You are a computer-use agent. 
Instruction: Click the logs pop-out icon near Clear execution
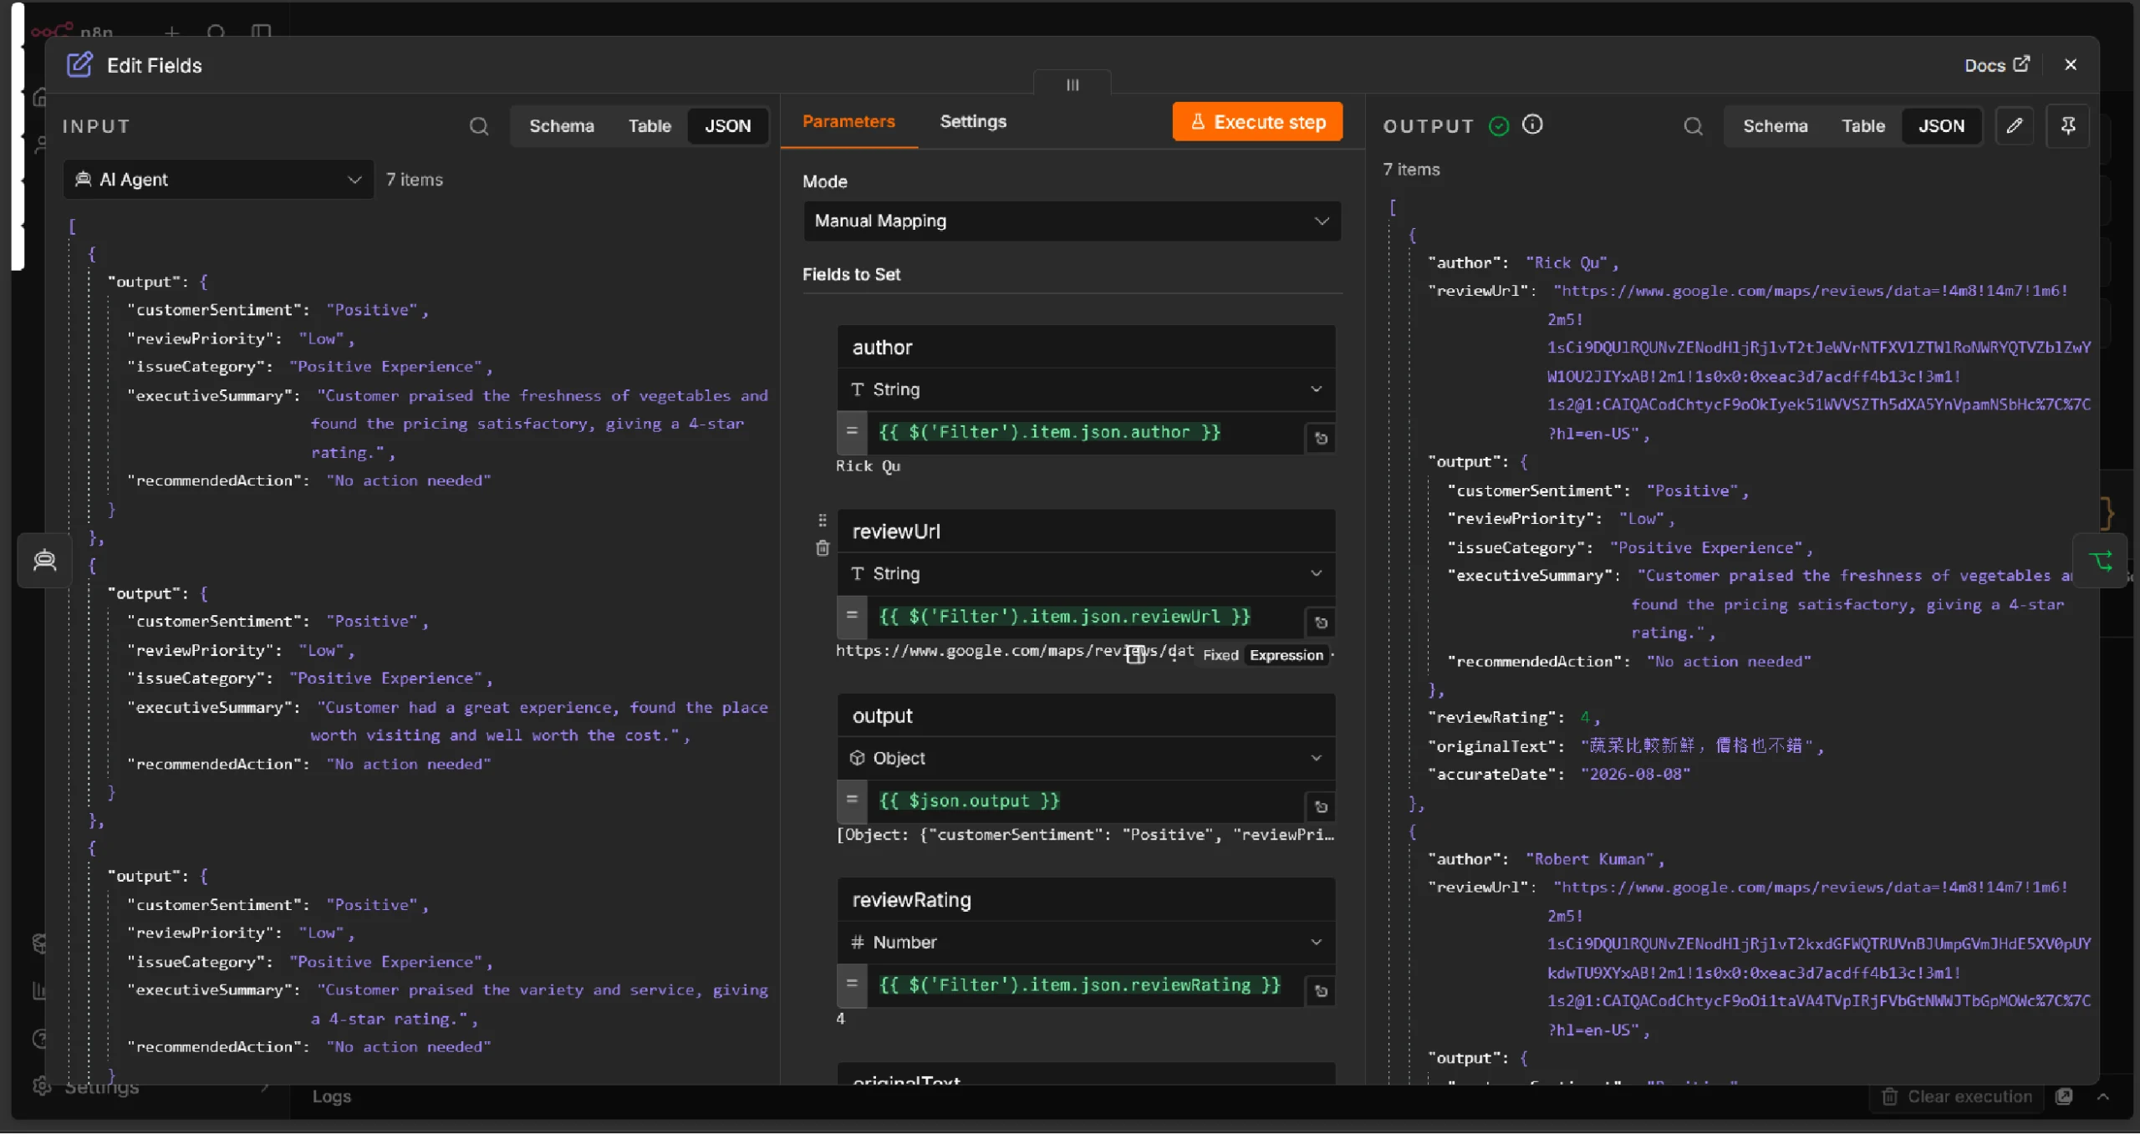[x=2064, y=1097]
